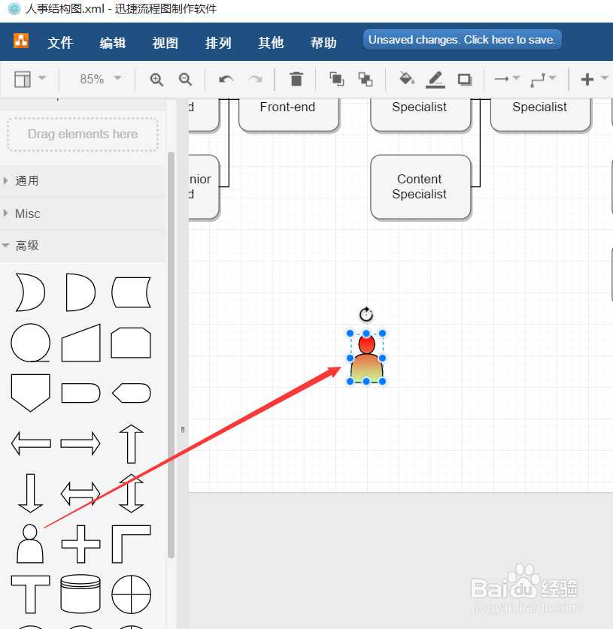This screenshot has height=629, width=613.
Task: Open the connection arrow style dropdown
Action: [x=507, y=79]
